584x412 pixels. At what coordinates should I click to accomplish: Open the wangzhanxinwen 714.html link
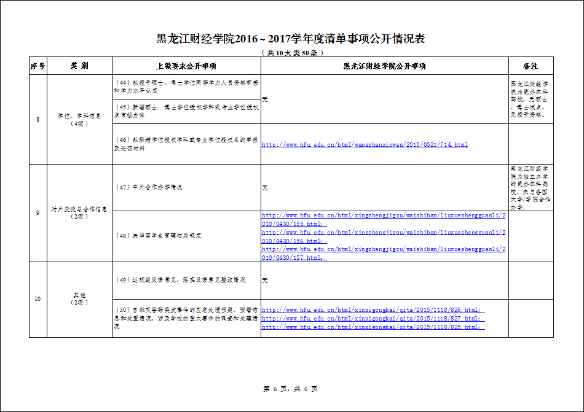coord(365,145)
